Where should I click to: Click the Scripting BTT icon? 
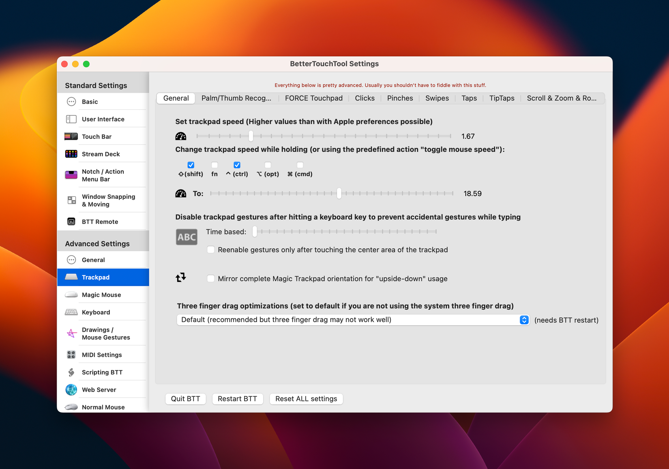pyautogui.click(x=71, y=372)
